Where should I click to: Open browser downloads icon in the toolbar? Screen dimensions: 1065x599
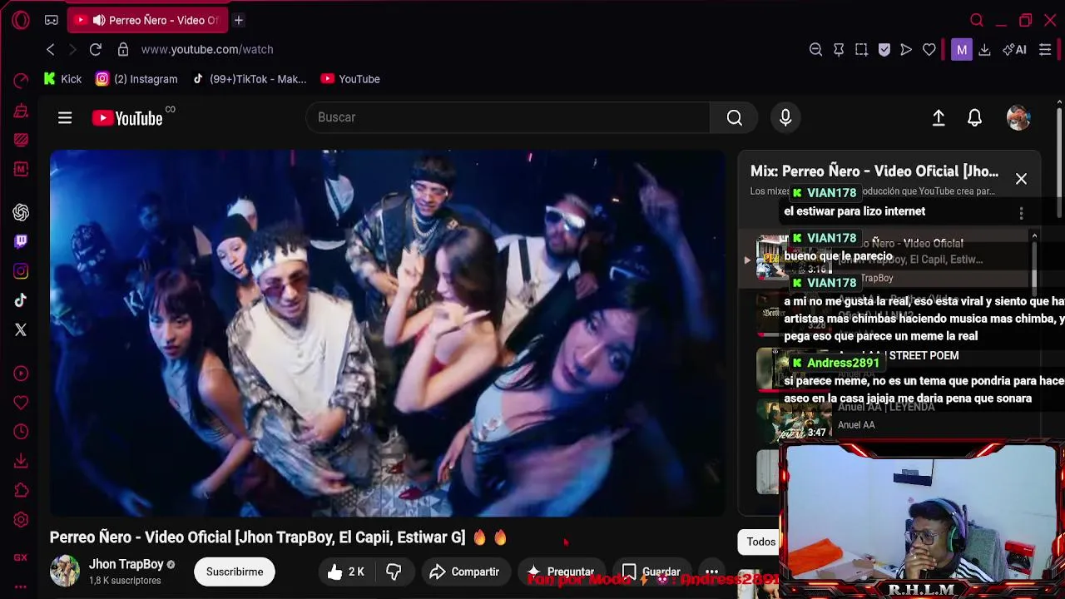point(984,49)
